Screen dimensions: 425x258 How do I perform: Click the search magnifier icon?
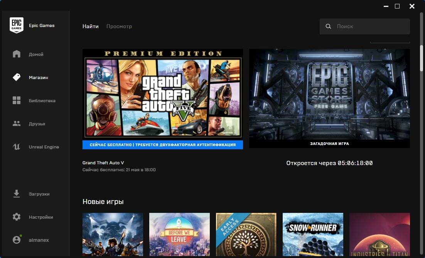(328, 26)
